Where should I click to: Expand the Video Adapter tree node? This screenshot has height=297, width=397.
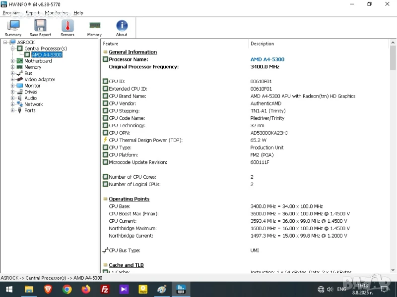click(13, 79)
